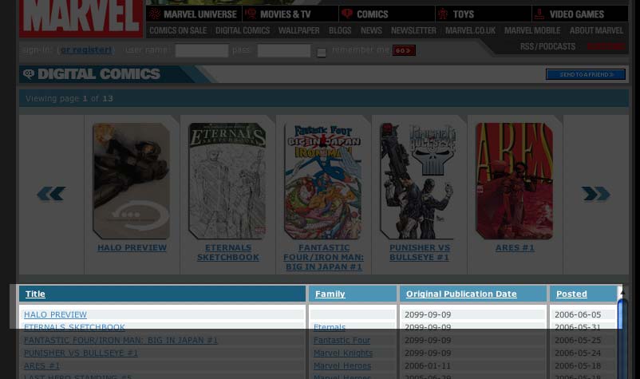Click the user name input field
This screenshot has height=379, width=640.
pyautogui.click(x=201, y=50)
